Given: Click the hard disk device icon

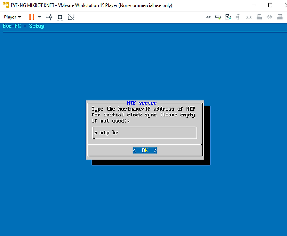Looking at the screenshot, I should click(x=218, y=17).
